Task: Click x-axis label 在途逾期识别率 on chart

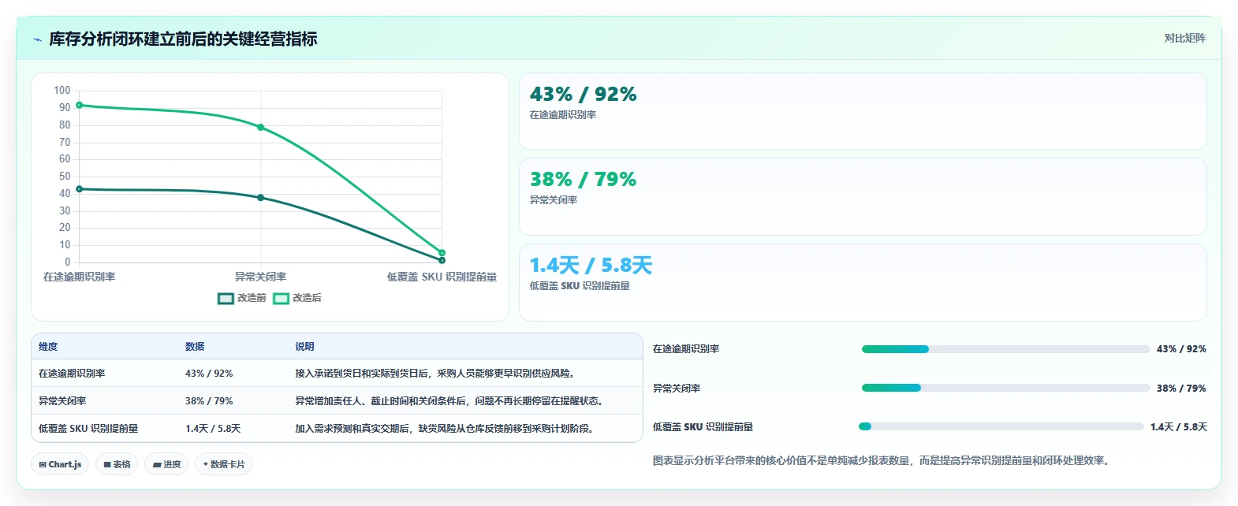Action: click(x=79, y=277)
